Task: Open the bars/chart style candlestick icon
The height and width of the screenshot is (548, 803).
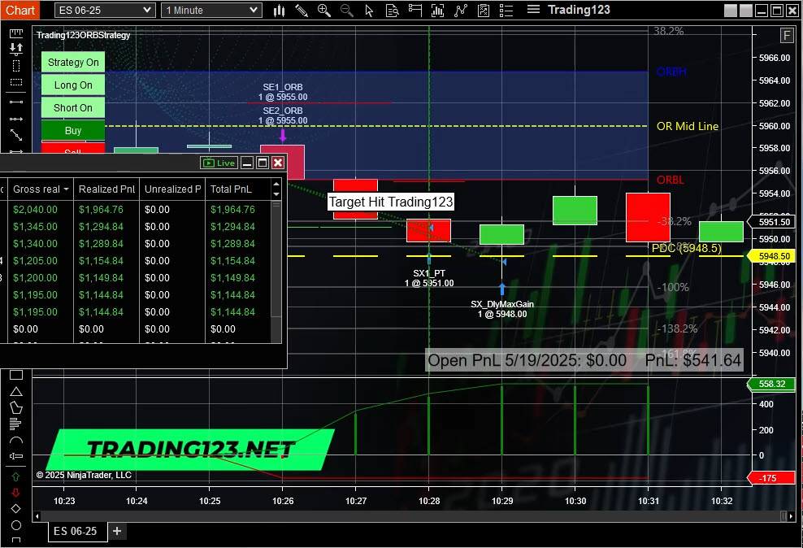Action: 279,11
